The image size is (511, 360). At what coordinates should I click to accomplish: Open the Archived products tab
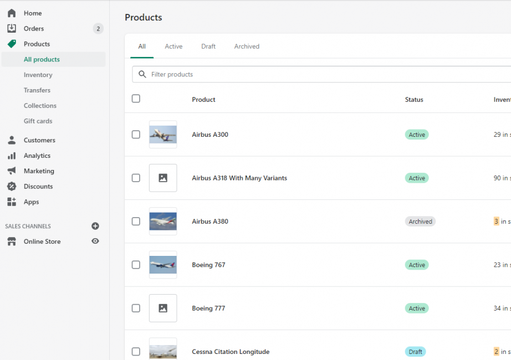[247, 47]
